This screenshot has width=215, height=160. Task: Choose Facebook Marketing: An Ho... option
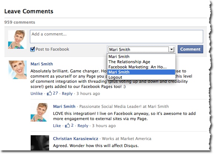[141, 67]
